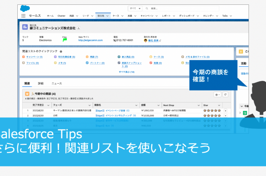Viewport: 266px width, 176px height.
Task: Open the すべて search scope dropdown
Action: (135, 8)
